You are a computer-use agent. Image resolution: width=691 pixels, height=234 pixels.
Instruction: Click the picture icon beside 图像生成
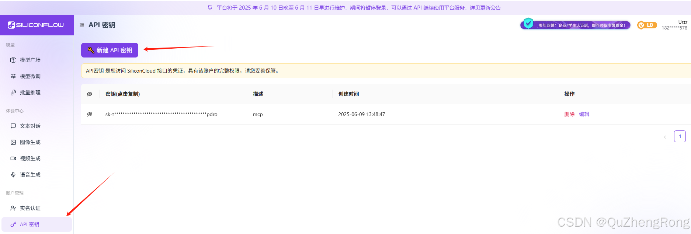pos(13,142)
